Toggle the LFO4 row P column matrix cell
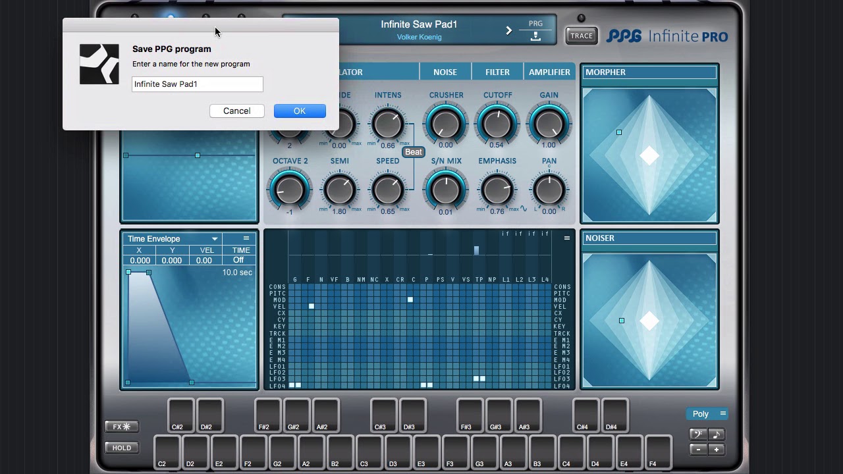Image resolution: width=843 pixels, height=474 pixels. [423, 385]
